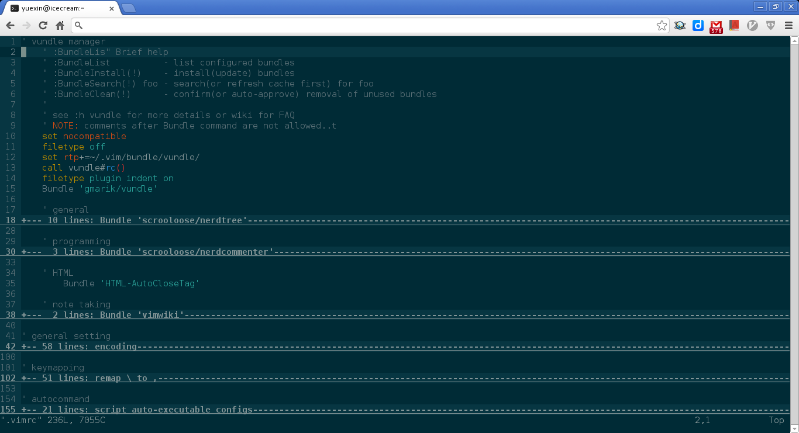Click the Bundle 'gmarik/vundle' line
799x433 pixels.
[100, 189]
